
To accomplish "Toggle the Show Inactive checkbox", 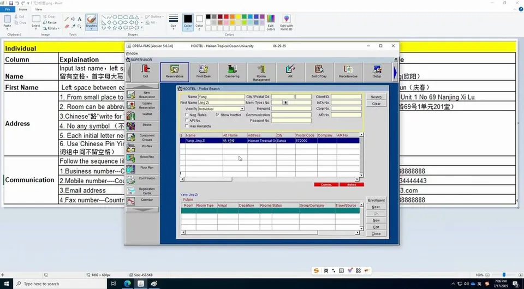I will tap(218, 115).
